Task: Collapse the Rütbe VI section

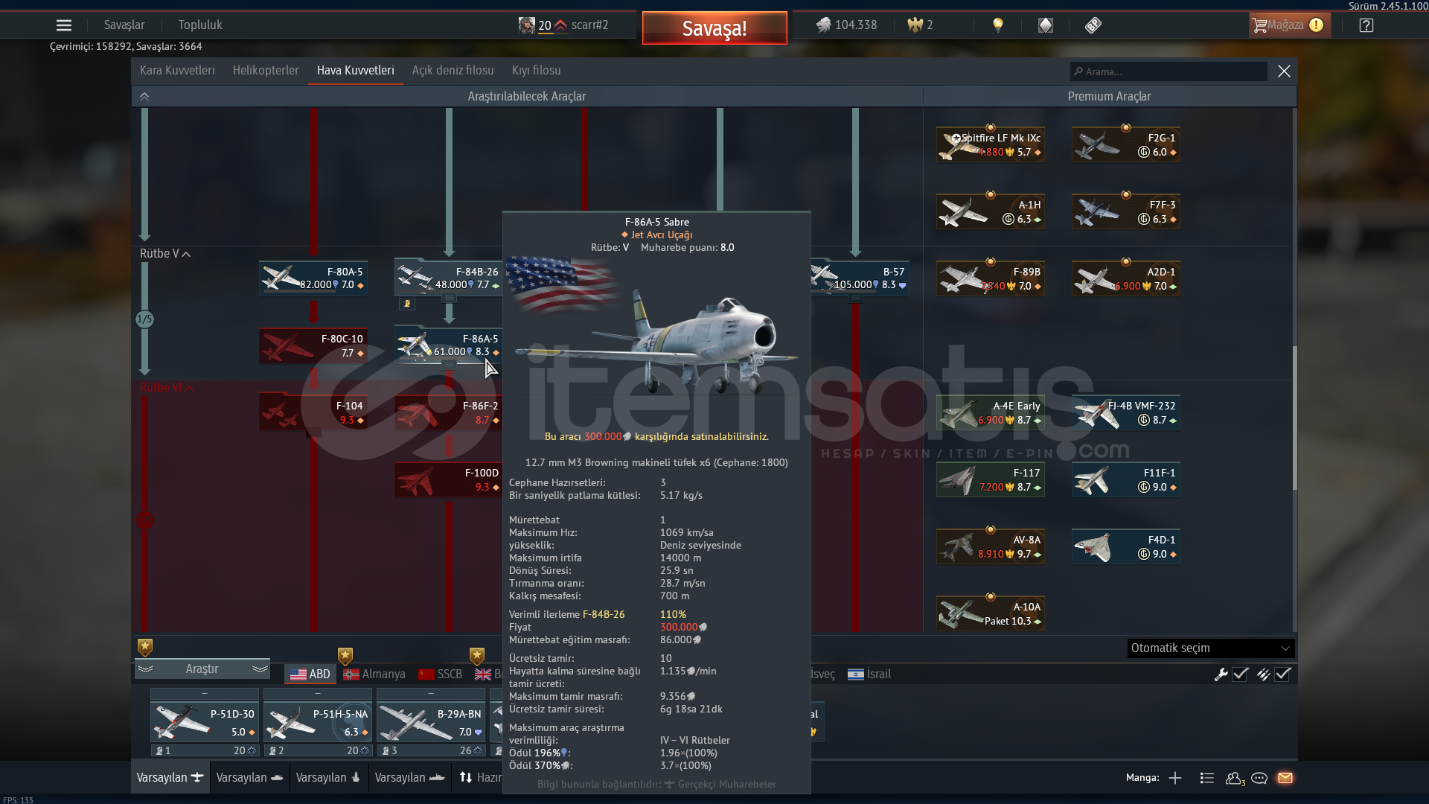Action: pos(167,388)
